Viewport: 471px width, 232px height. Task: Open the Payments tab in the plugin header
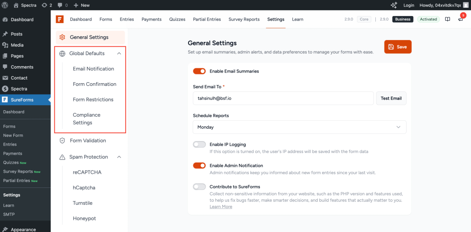coord(151,19)
